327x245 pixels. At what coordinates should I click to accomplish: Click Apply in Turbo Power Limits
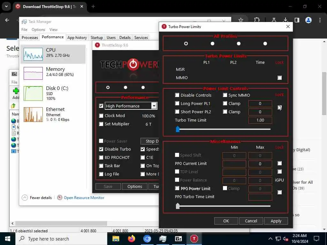click(276, 221)
